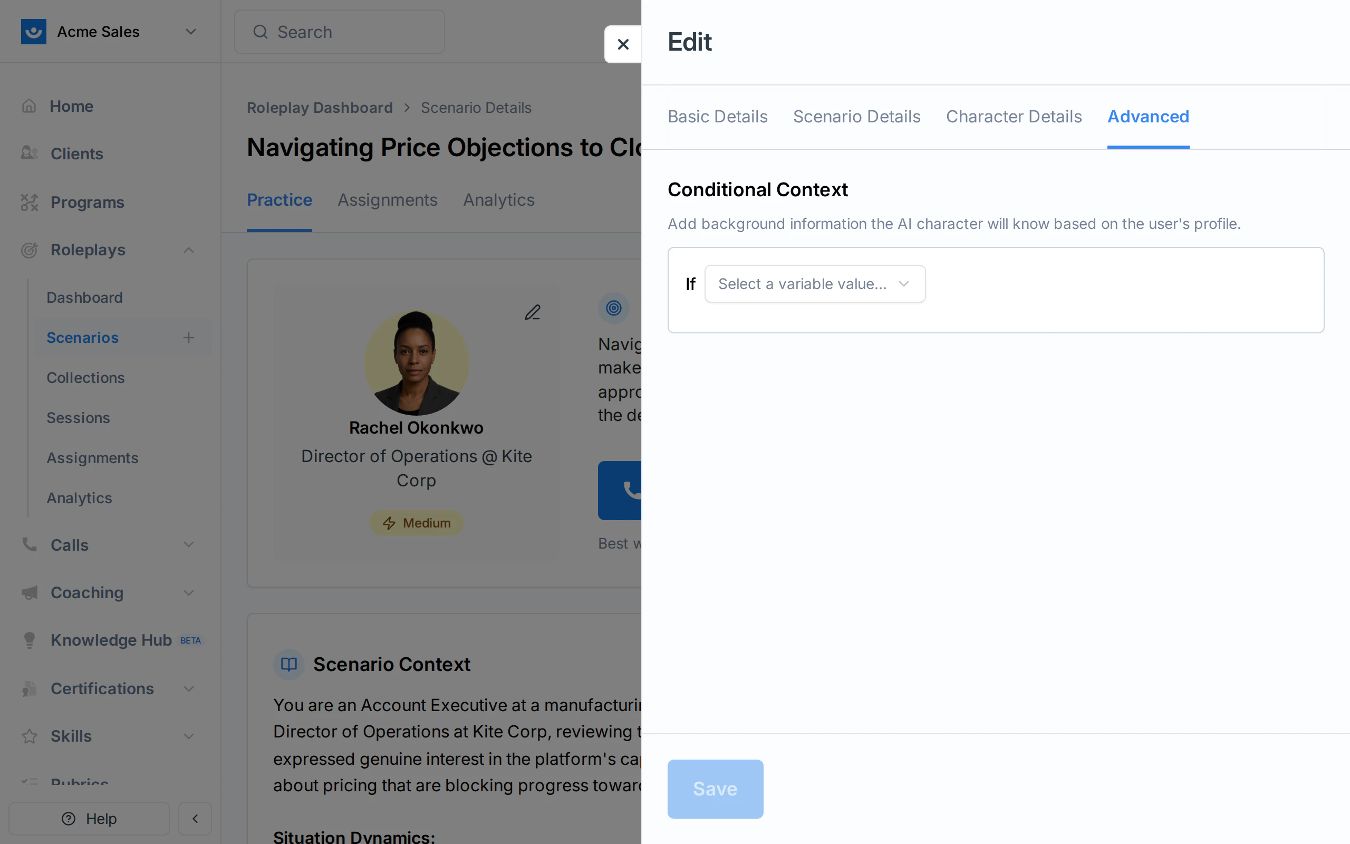Collapse the sidebar using the arrow button
This screenshot has width=1350, height=844.
pyautogui.click(x=195, y=818)
